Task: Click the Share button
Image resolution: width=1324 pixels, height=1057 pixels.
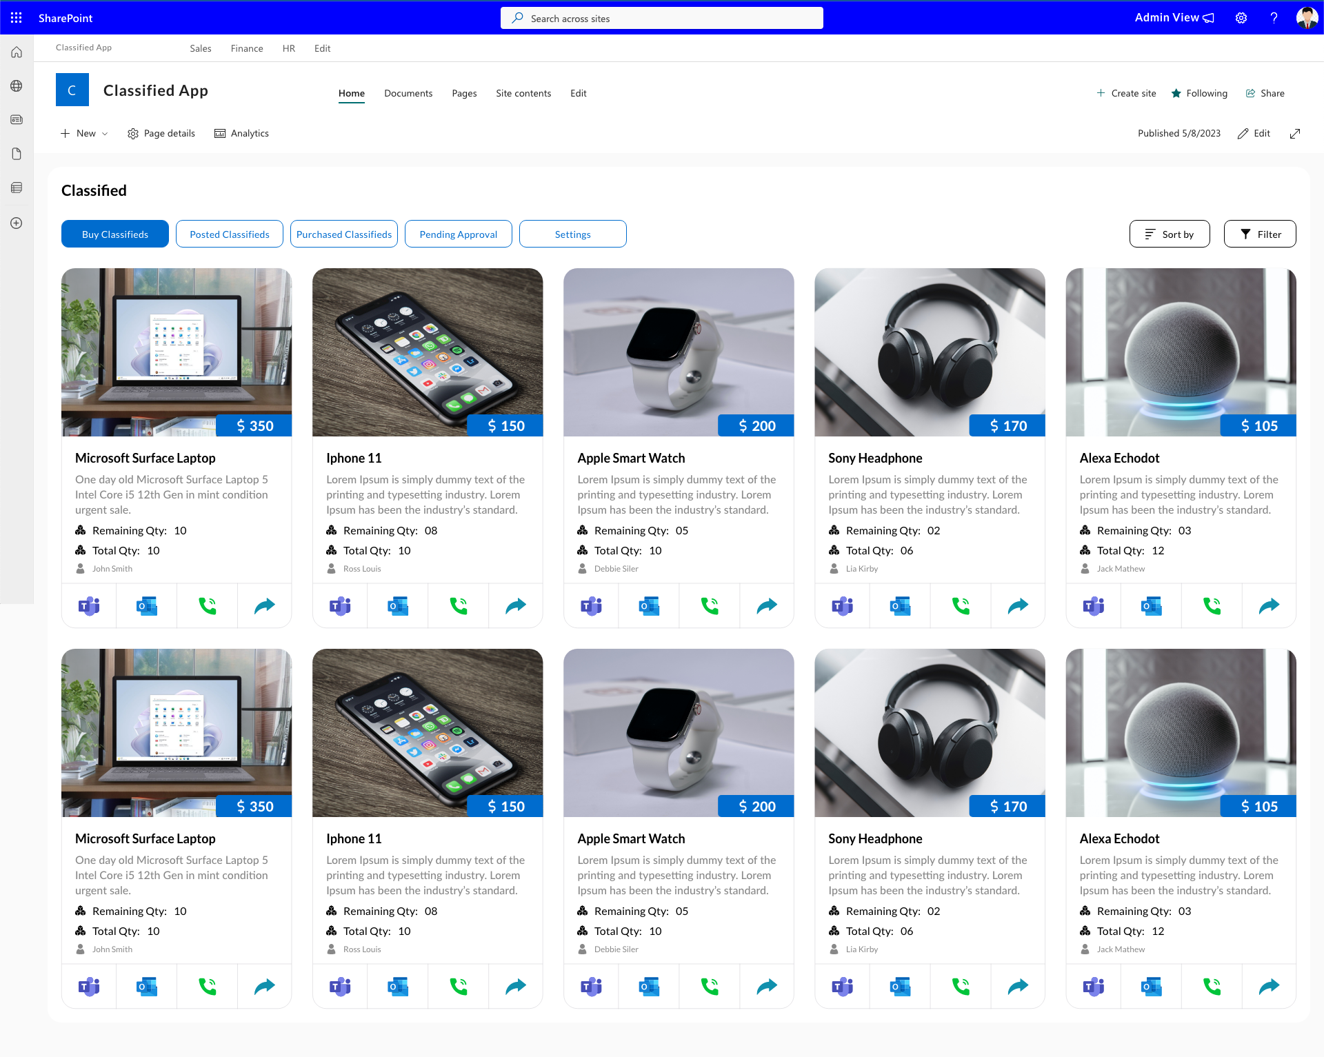Action: 1265,93
